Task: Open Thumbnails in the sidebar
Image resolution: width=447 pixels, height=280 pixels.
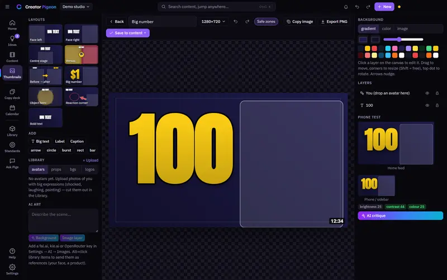Action: (12, 73)
